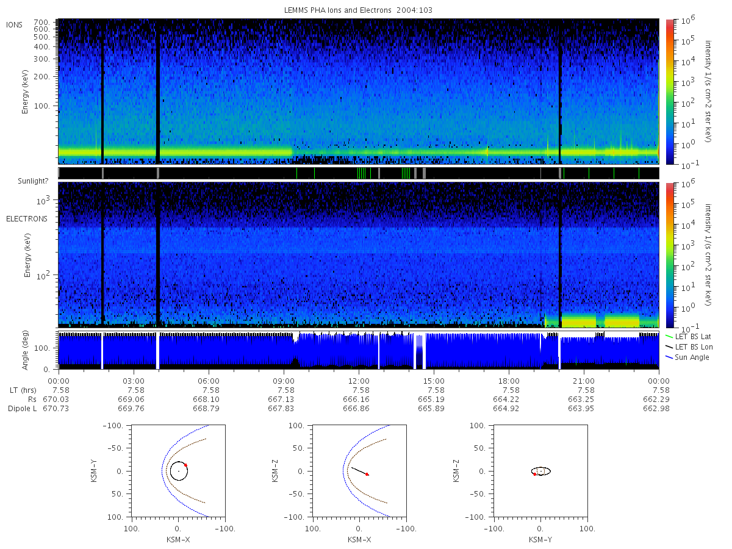
Task: Select the ELECTRONS panel label
Action: [27, 218]
